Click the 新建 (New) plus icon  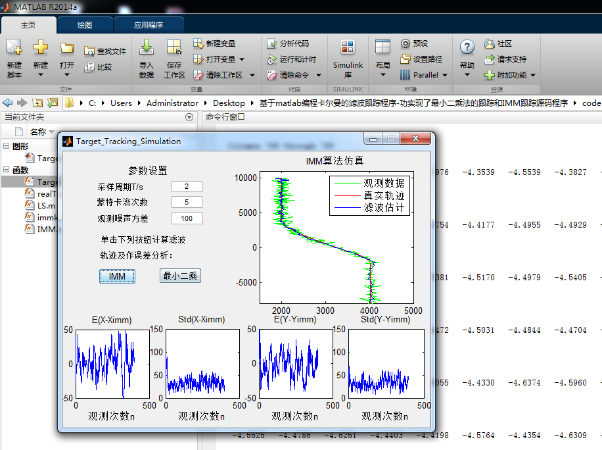[x=40, y=47]
